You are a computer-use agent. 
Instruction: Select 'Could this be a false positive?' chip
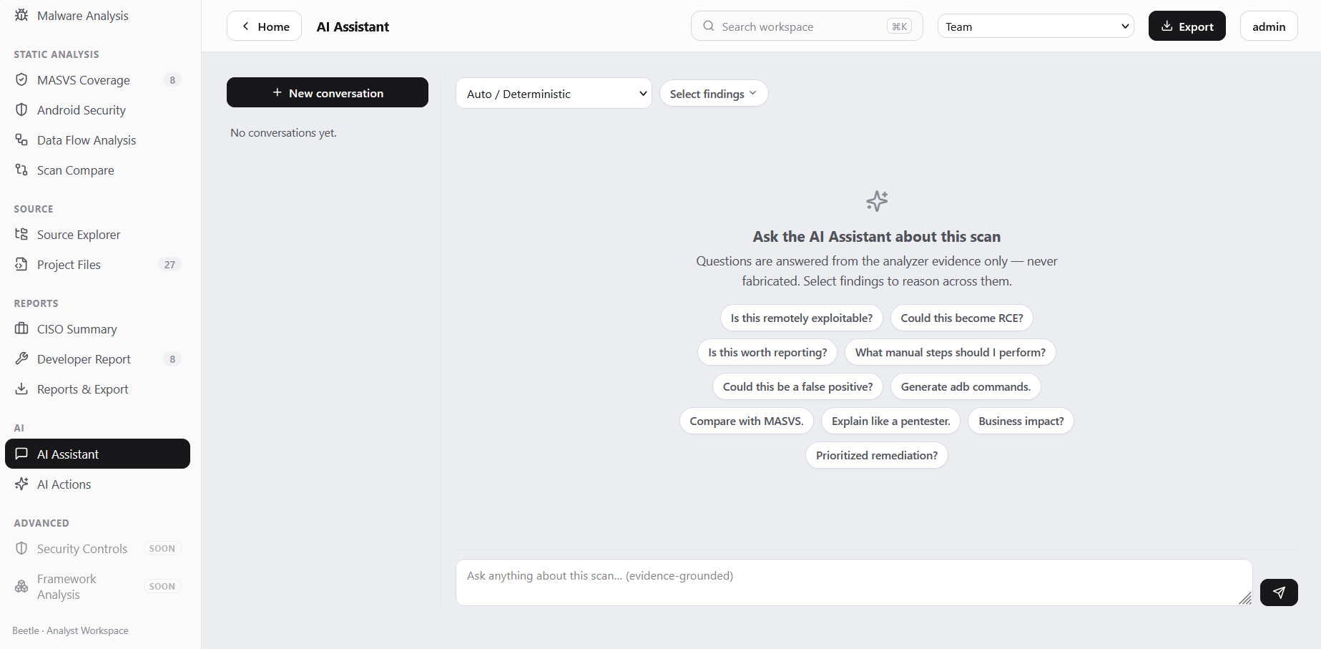pos(797,386)
